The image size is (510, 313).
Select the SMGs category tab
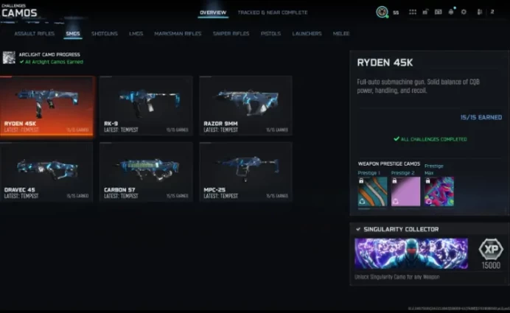(x=73, y=33)
